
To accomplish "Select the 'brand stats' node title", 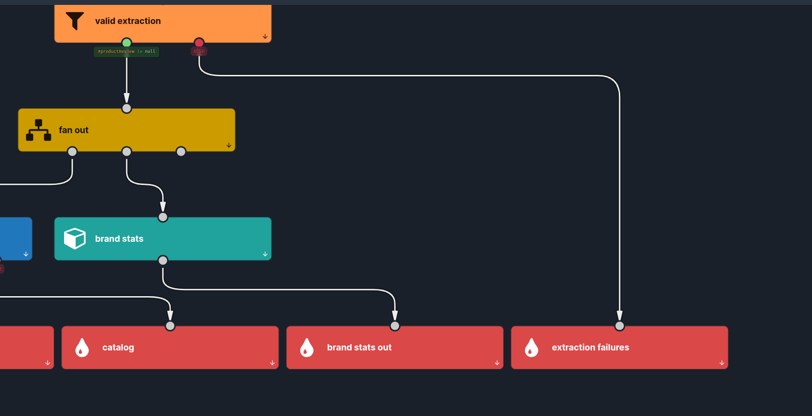I will pyautogui.click(x=119, y=239).
